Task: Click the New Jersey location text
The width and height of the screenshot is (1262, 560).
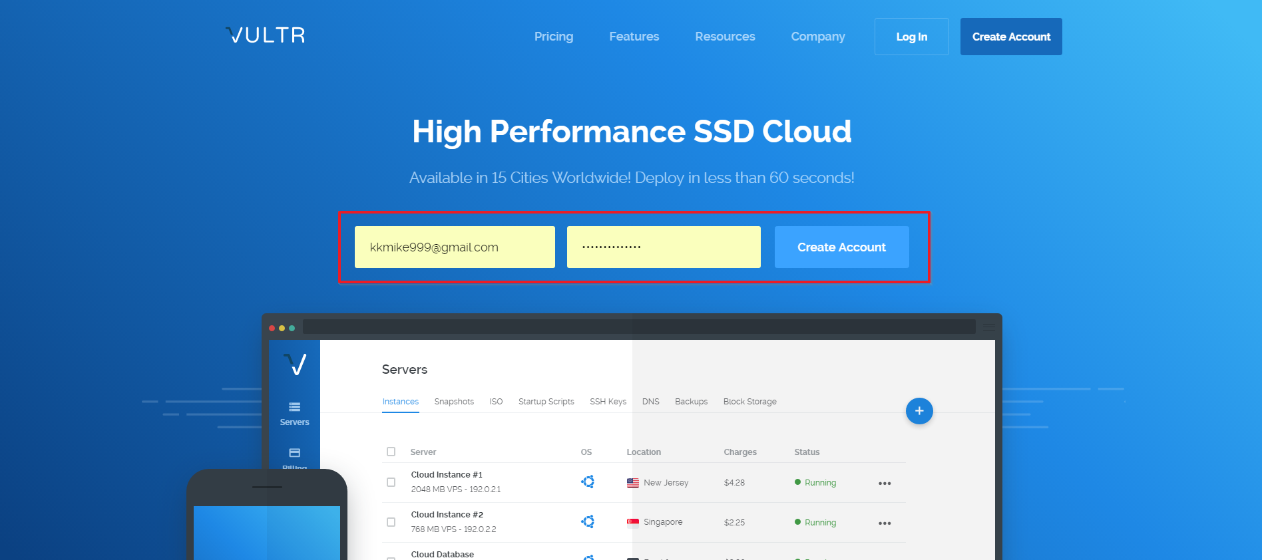Action: tap(666, 483)
